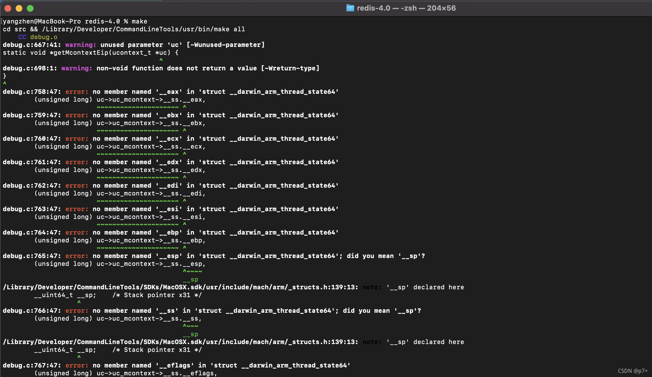
Task: Click the 'did you mean __sp' suggestion on line 765
Action: tap(386, 256)
